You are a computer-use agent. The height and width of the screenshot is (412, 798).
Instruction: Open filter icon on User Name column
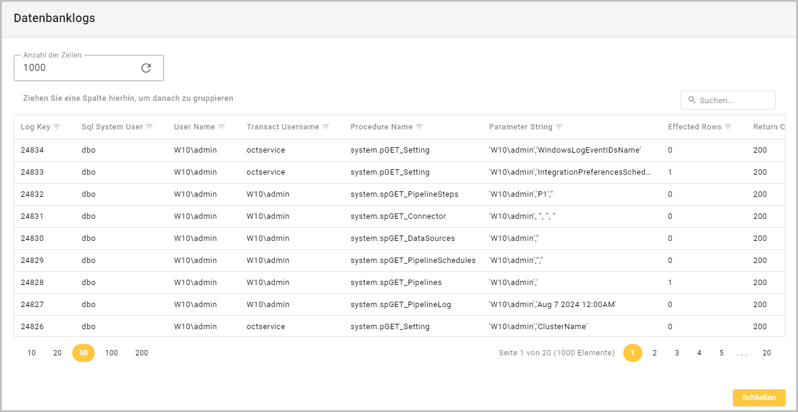click(x=221, y=127)
